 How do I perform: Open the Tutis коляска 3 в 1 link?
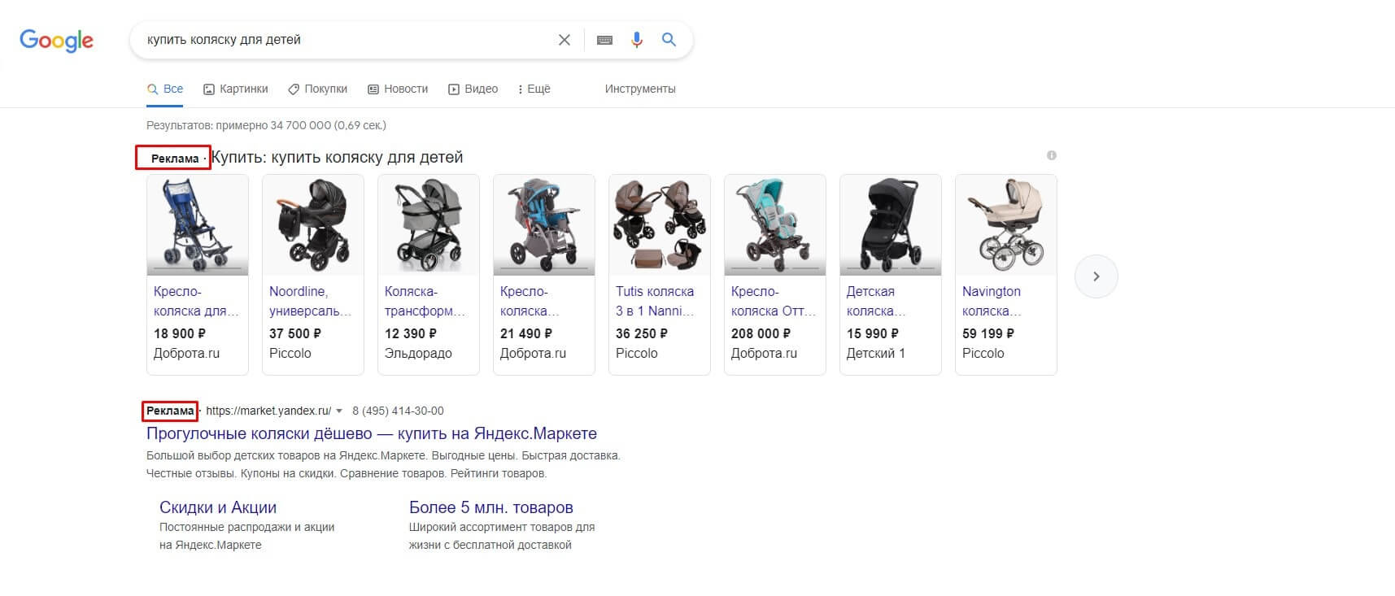(x=656, y=301)
